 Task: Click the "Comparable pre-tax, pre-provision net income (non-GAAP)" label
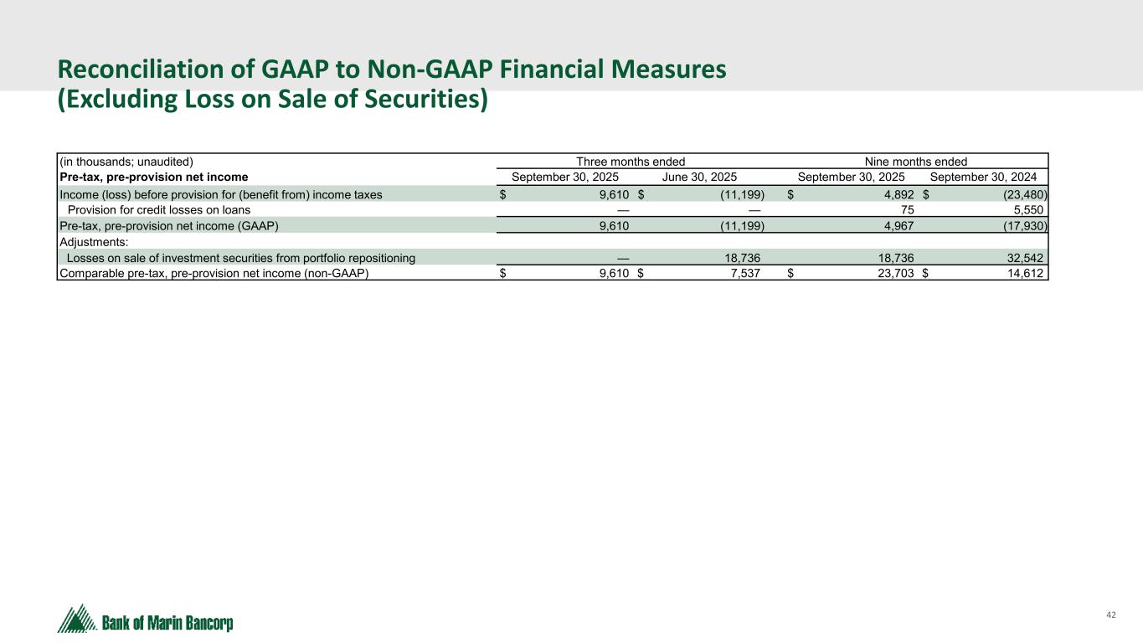point(214,274)
